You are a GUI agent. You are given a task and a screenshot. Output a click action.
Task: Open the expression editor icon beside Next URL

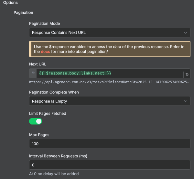(187, 75)
